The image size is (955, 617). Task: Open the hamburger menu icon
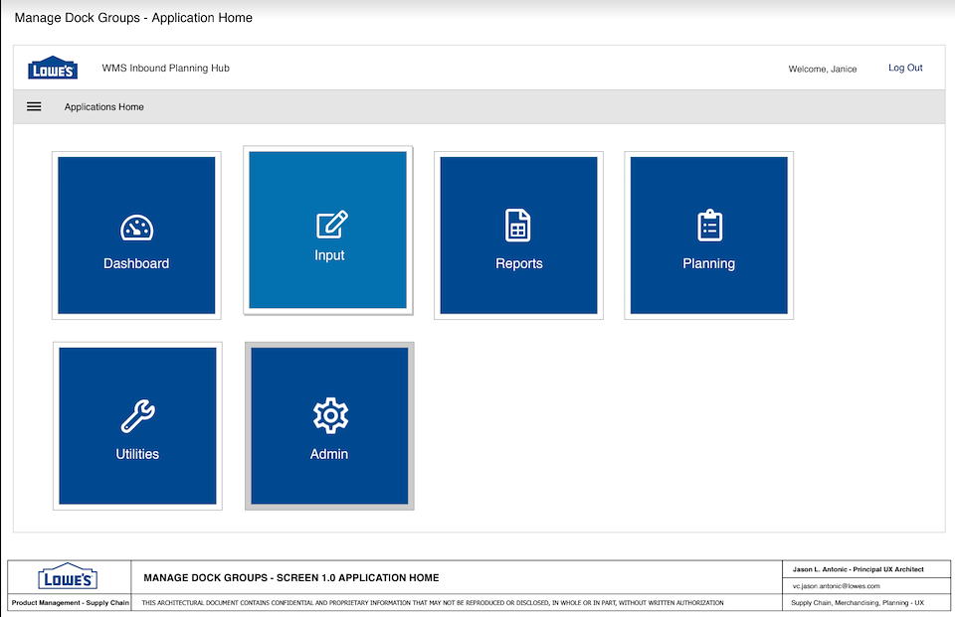(x=34, y=106)
